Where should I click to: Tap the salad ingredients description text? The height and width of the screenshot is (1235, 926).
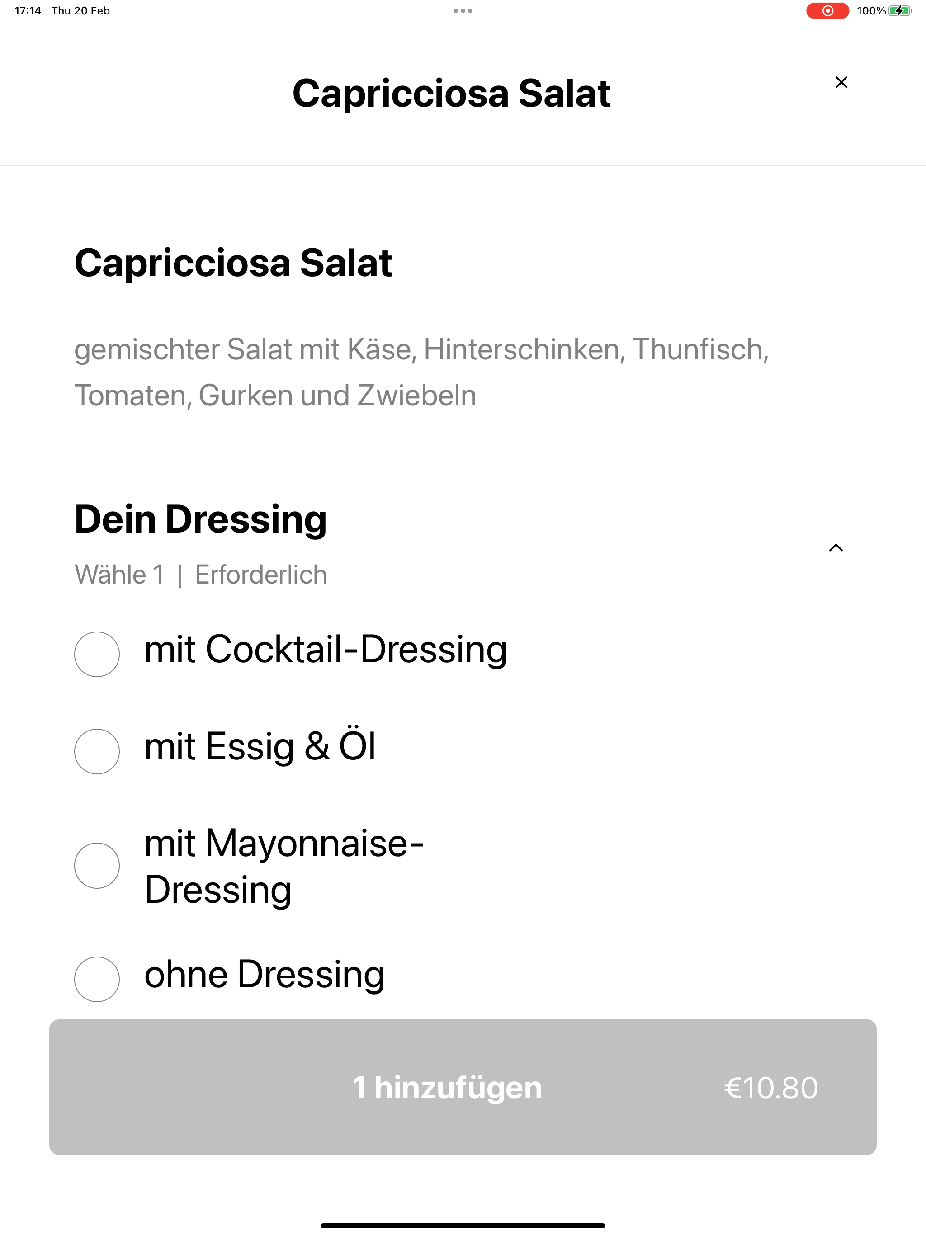(422, 372)
